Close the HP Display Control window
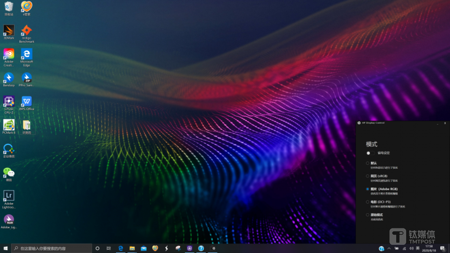This screenshot has height=253, width=450. click(x=445, y=123)
